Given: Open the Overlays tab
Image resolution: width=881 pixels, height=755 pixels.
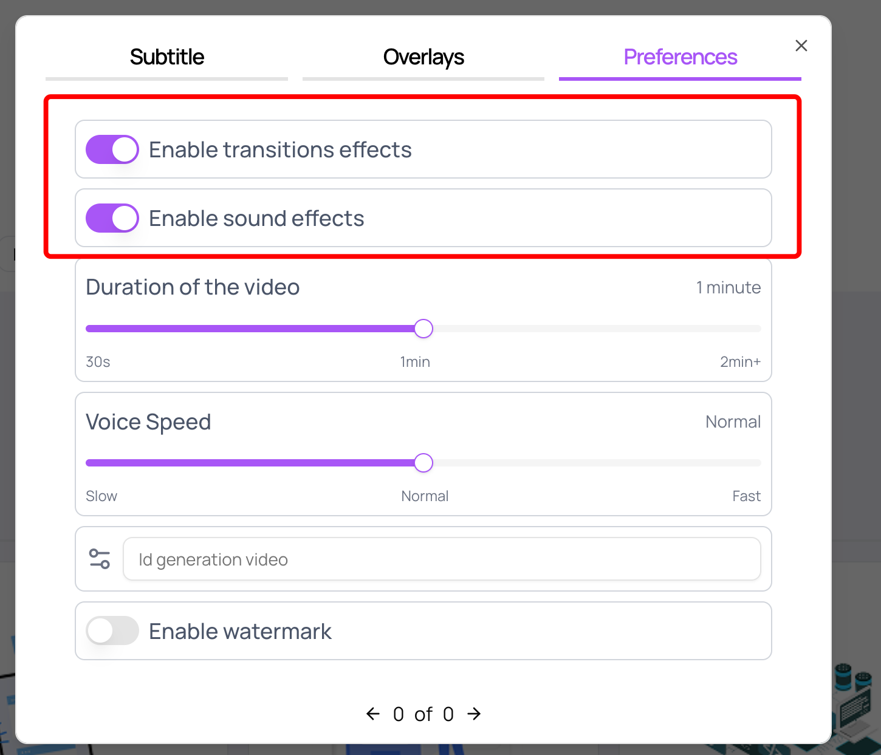Looking at the screenshot, I should 423,57.
